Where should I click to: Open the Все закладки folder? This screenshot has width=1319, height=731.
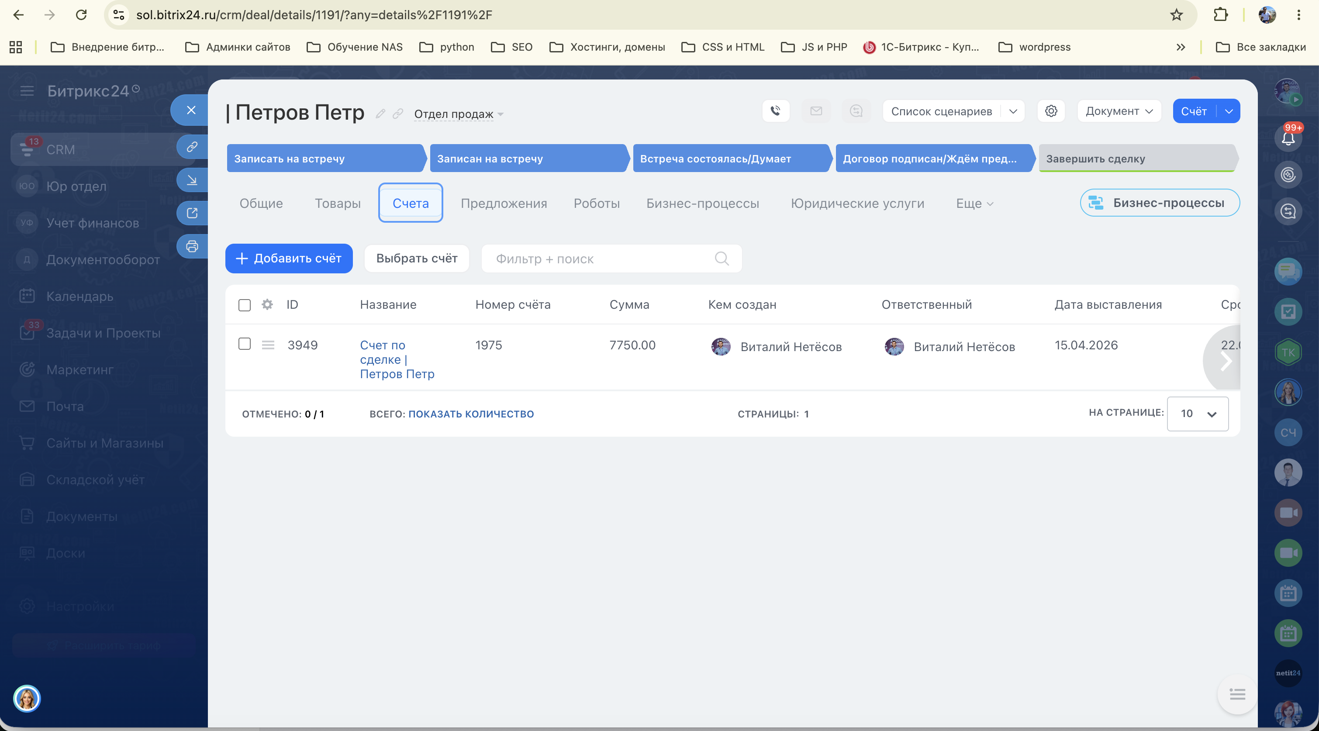[x=1260, y=47]
